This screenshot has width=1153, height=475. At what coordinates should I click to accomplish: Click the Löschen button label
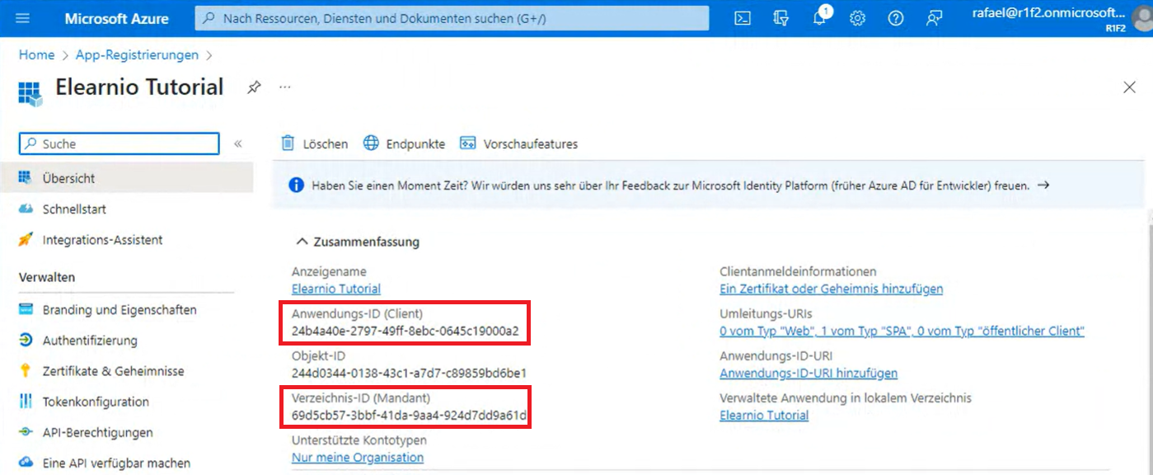point(326,143)
